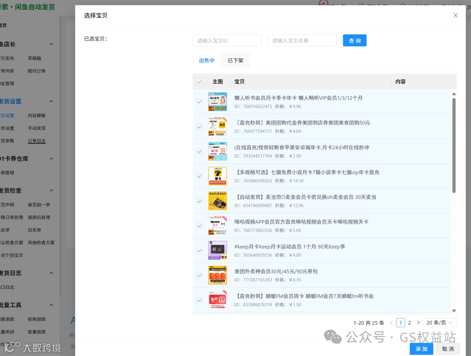Open 内容模板 in the sidebar
This screenshot has width=471, height=356.
[37, 115]
